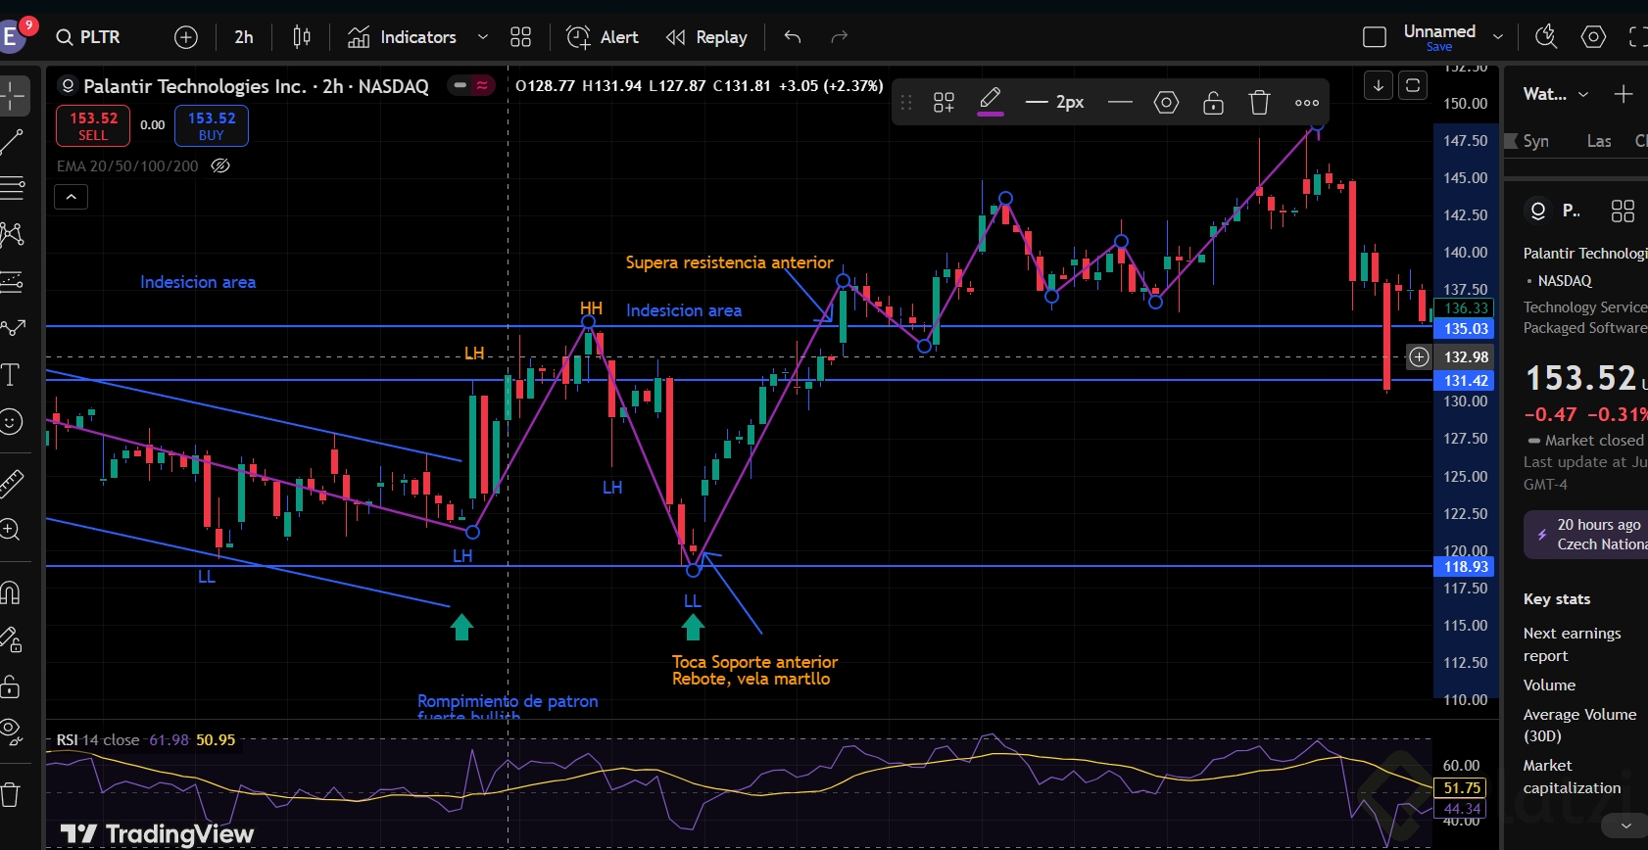The image size is (1648, 850).
Task: Select the RSI 14 close indicator label
Action: 98,739
